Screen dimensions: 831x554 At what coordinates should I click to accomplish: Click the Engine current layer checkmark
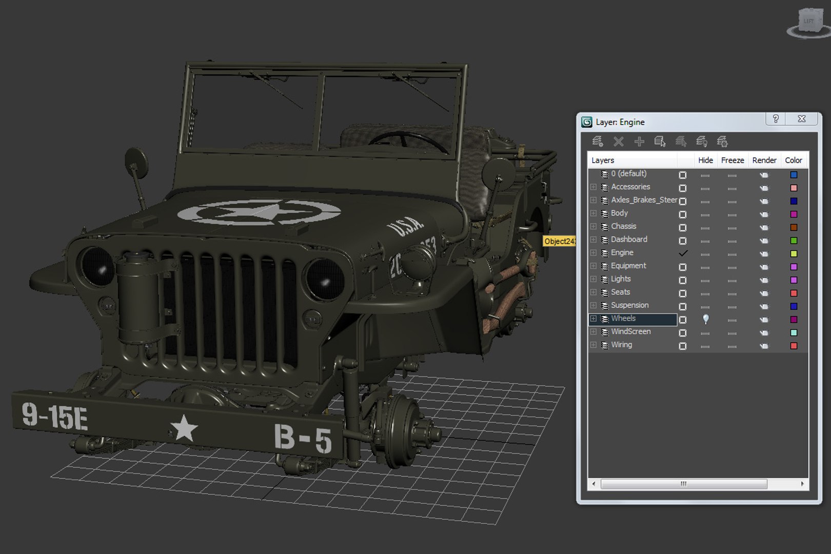pyautogui.click(x=683, y=253)
